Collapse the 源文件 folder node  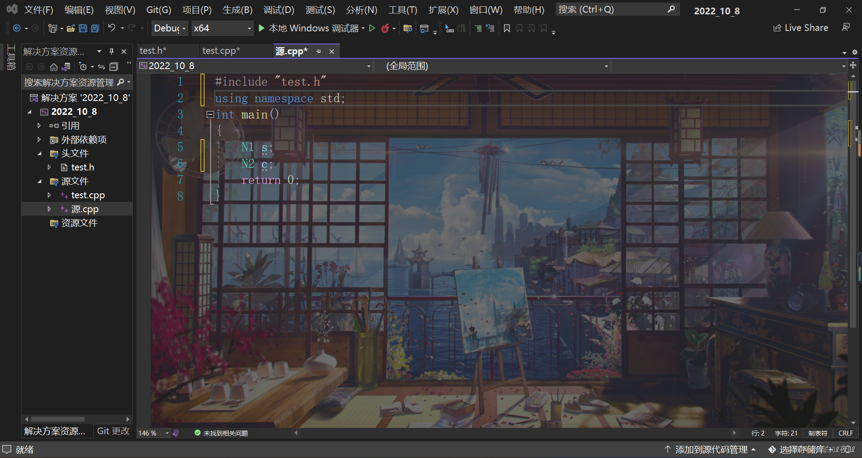[x=40, y=181]
